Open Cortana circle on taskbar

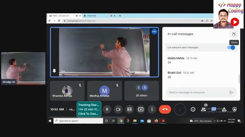[106, 121]
